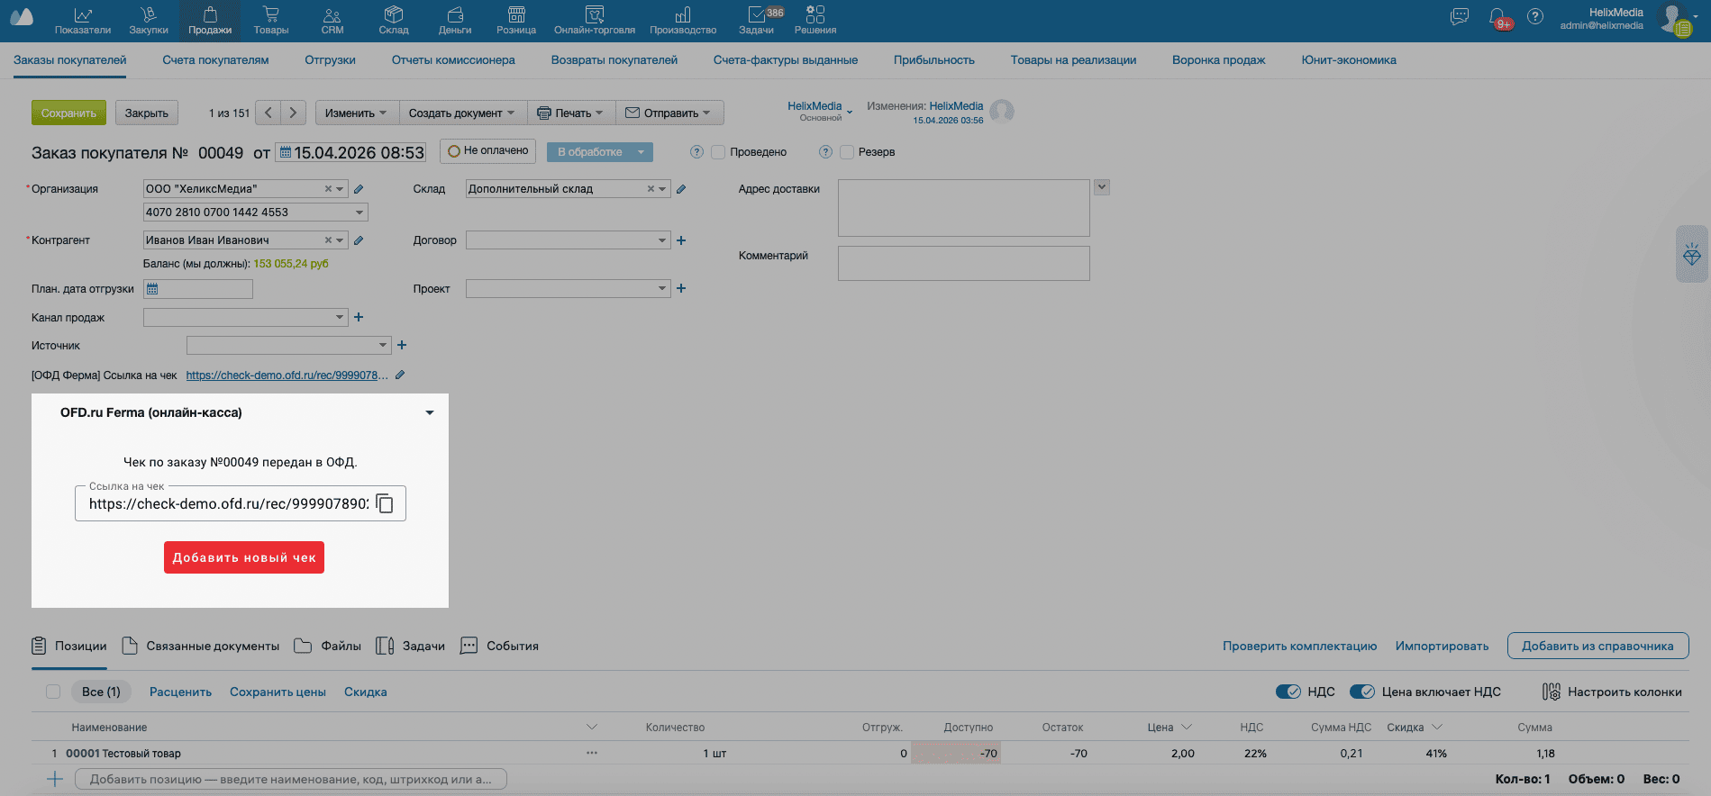
Task: Toggle the Резерв checkbox
Action: pyautogui.click(x=847, y=152)
